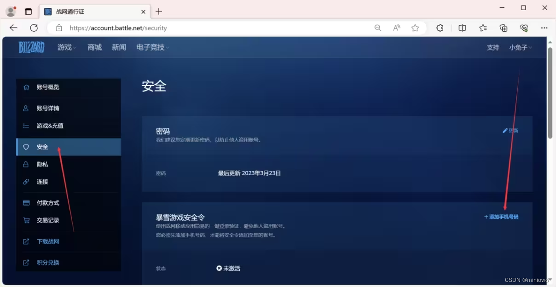Click 添加手机号码 link
Viewport: 556px width, 287px height.
501,217
